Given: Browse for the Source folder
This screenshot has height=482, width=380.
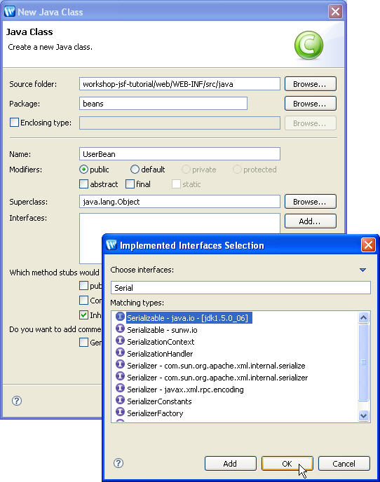Looking at the screenshot, I should (311, 84).
